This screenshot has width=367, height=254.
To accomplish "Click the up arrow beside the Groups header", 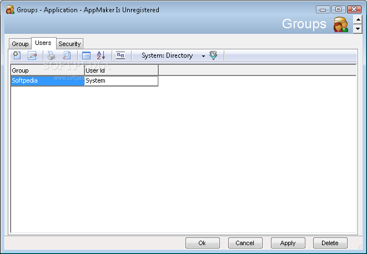I will [358, 19].
